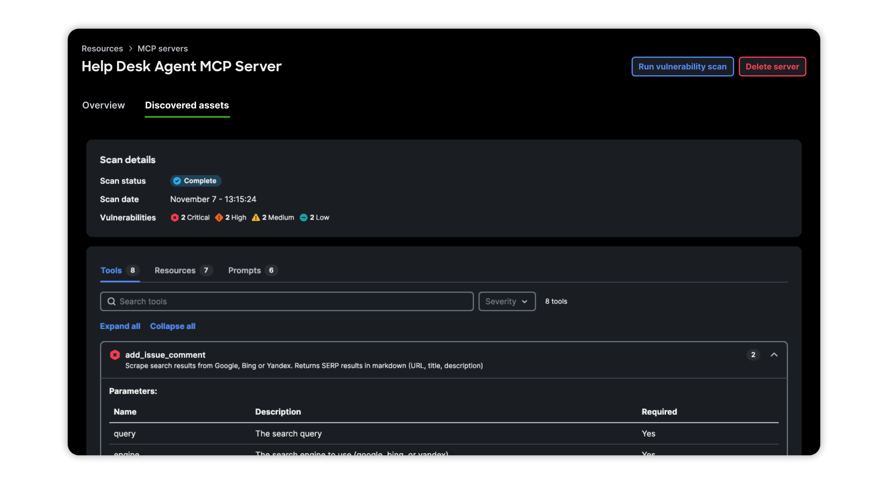
Task: Click the Medium severity warning triangle icon
Action: [x=256, y=217]
